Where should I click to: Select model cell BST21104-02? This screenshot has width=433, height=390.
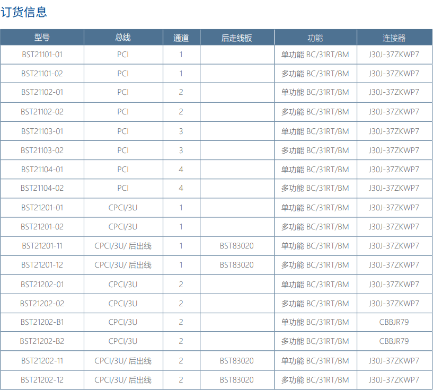(x=42, y=188)
